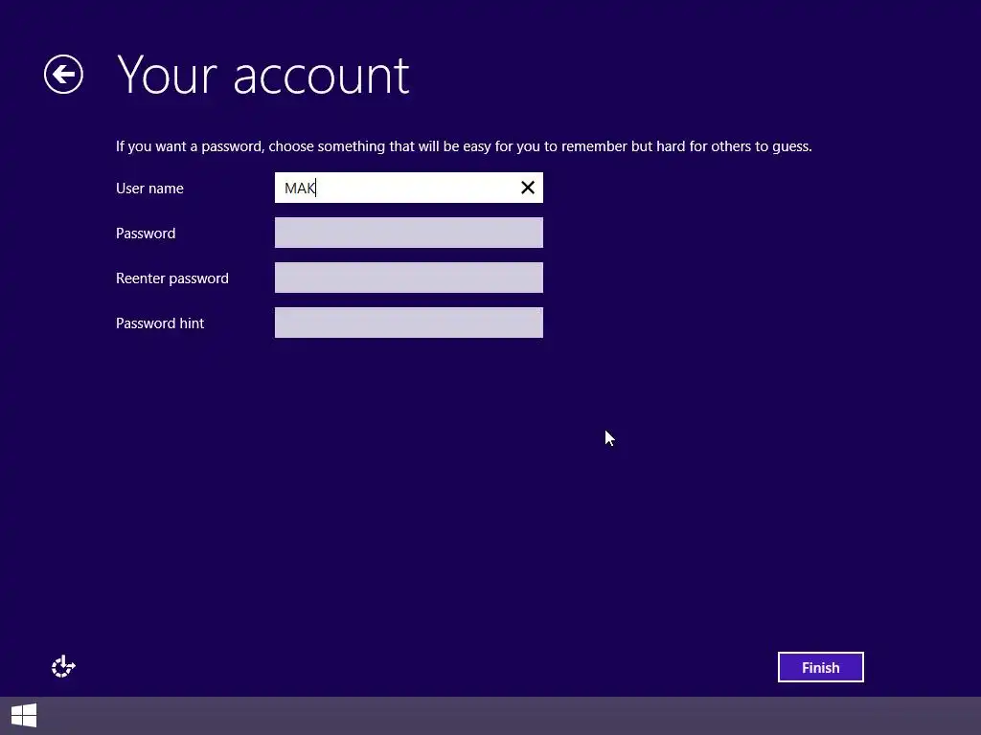Click the 'Password hint' label
This screenshot has width=981, height=735.
coord(160,323)
